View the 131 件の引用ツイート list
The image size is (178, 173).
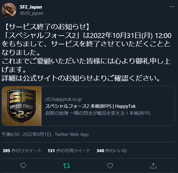click(x=69, y=151)
